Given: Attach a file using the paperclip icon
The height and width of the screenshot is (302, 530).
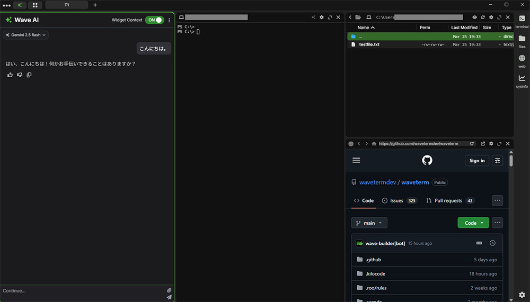Looking at the screenshot, I should pyautogui.click(x=169, y=290).
